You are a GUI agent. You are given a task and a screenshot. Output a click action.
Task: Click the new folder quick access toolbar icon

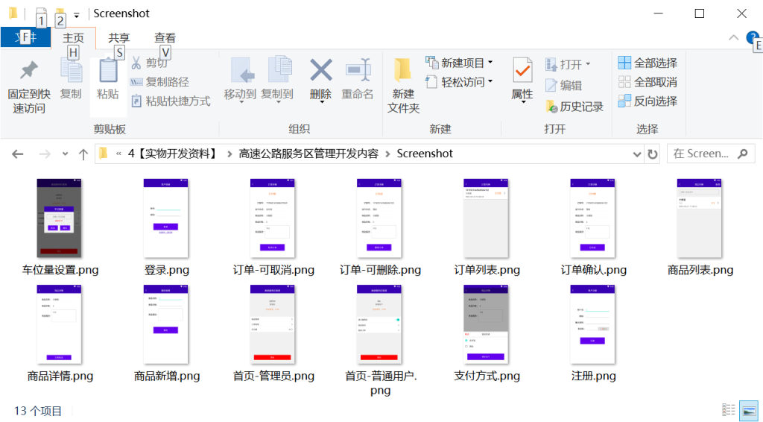[60, 13]
